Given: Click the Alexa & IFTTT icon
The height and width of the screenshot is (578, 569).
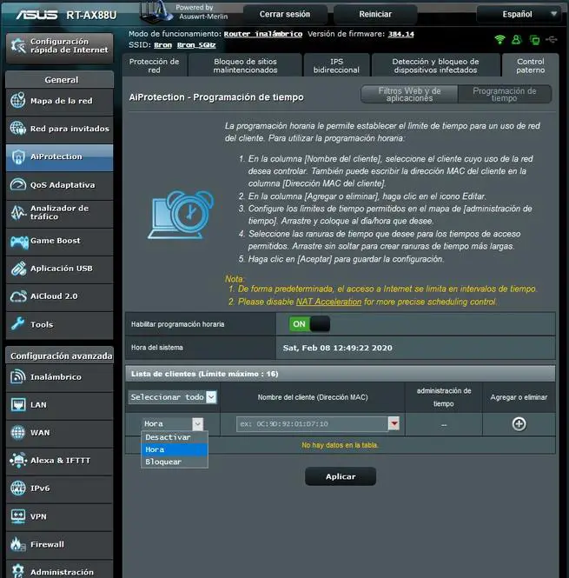Looking at the screenshot, I should [x=17, y=460].
